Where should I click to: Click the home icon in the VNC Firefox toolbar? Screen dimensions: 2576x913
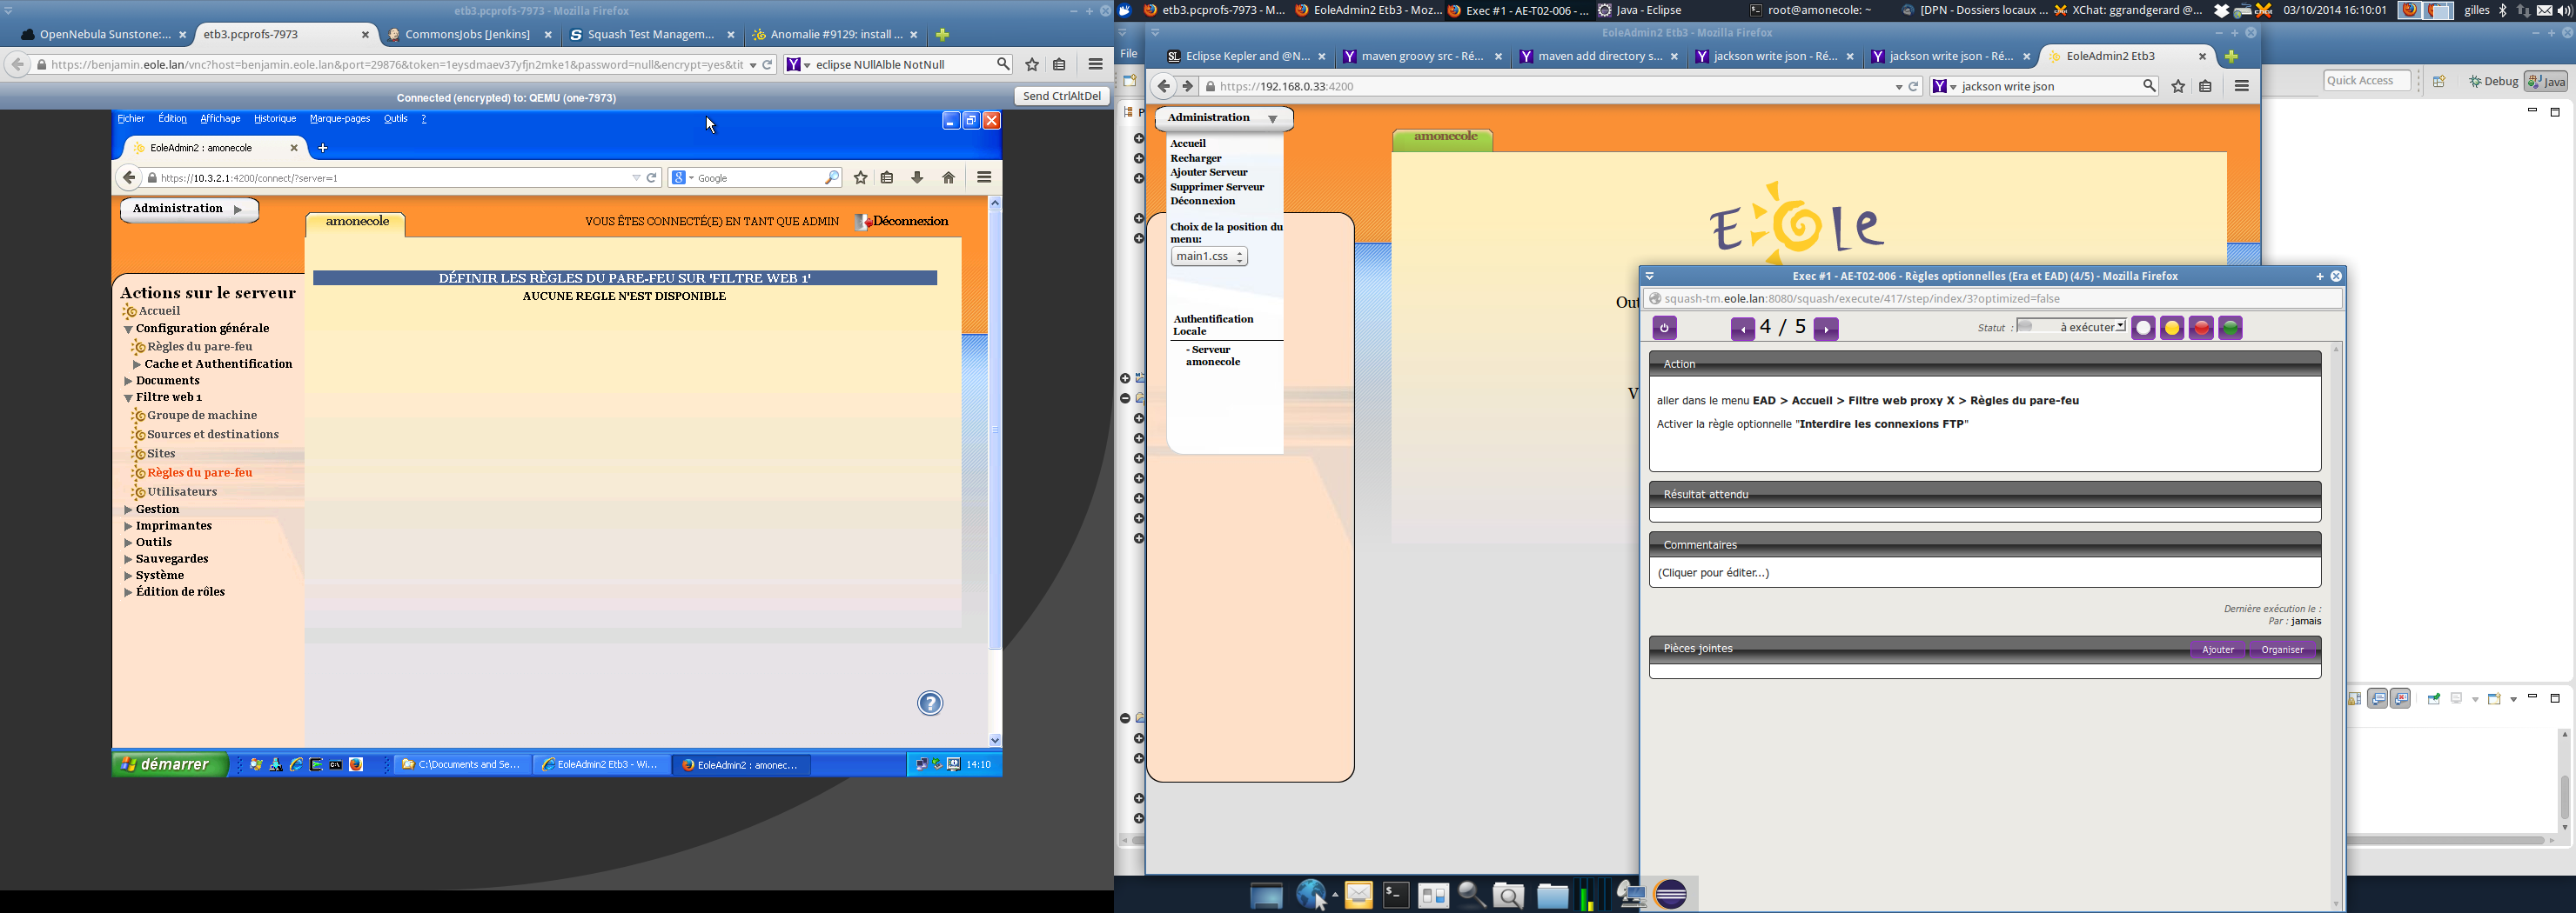[948, 177]
